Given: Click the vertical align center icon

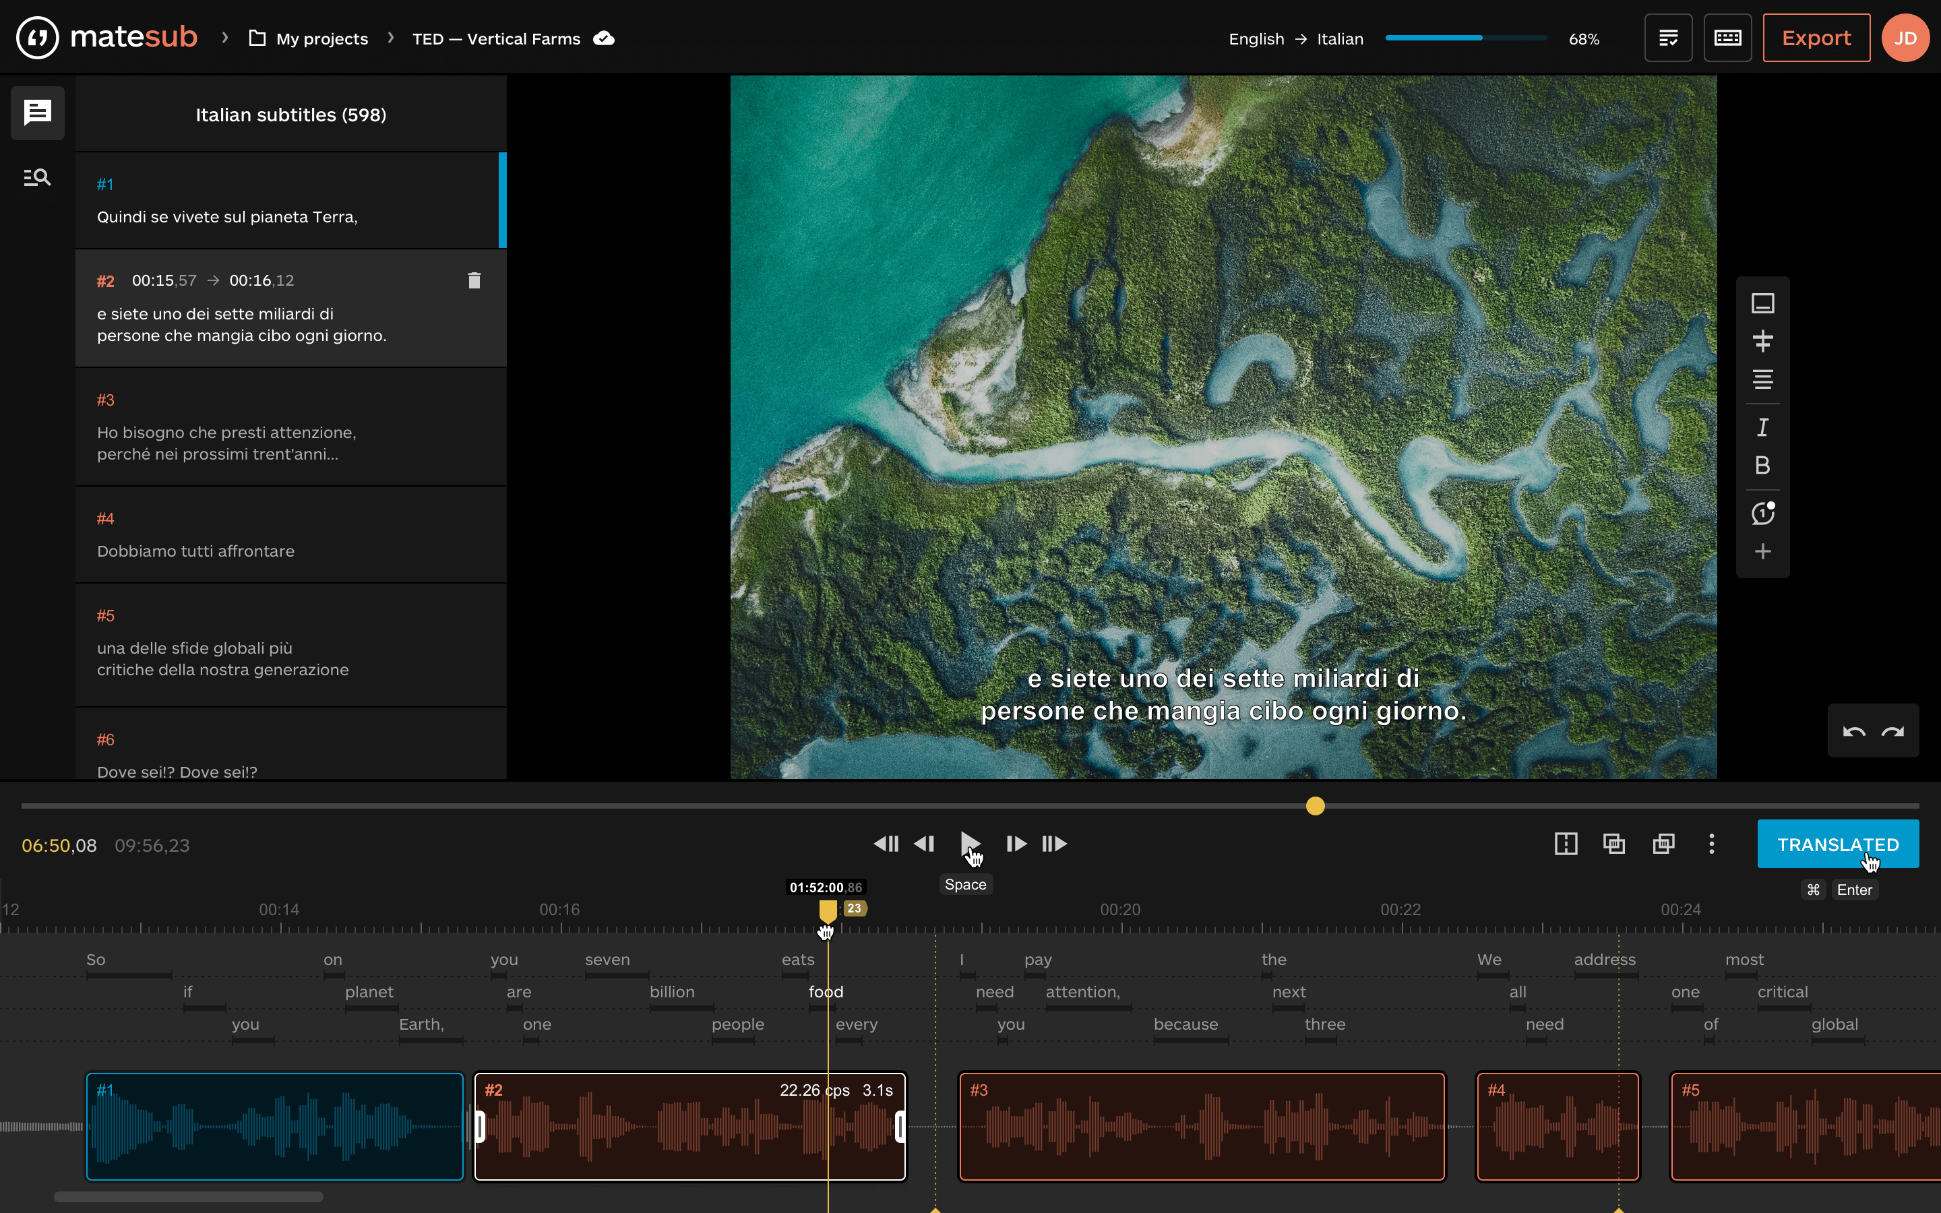Looking at the screenshot, I should pyautogui.click(x=1762, y=341).
